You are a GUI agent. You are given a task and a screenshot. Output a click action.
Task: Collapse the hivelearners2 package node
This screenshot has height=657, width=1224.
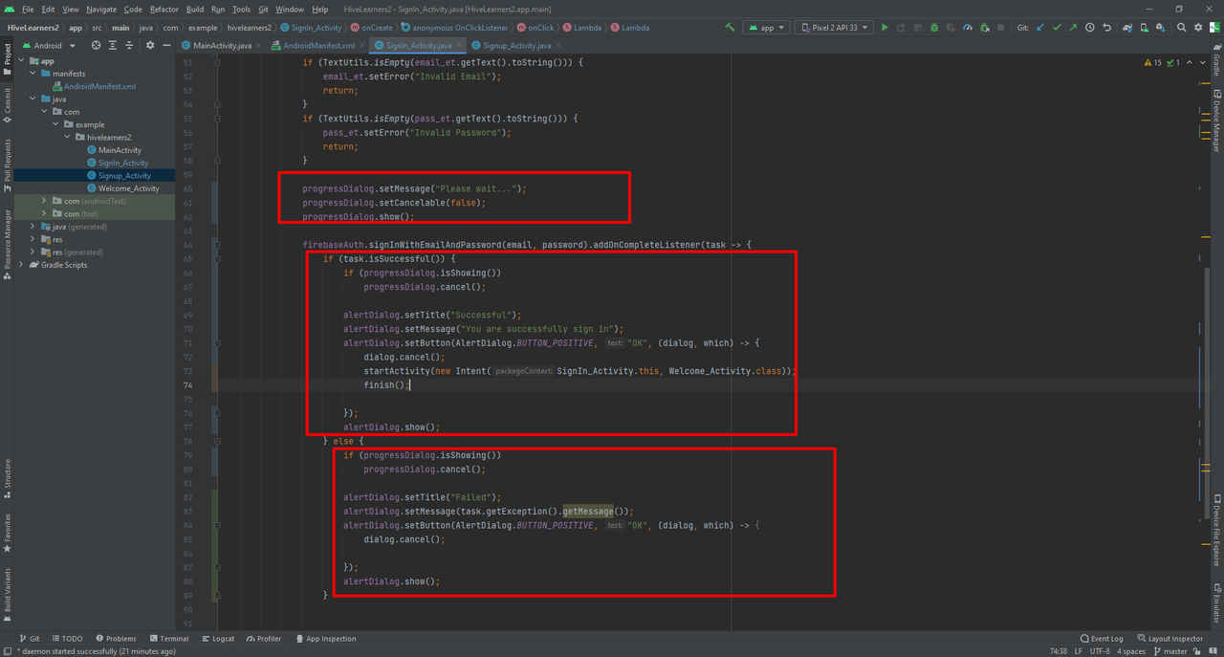pyautogui.click(x=67, y=137)
